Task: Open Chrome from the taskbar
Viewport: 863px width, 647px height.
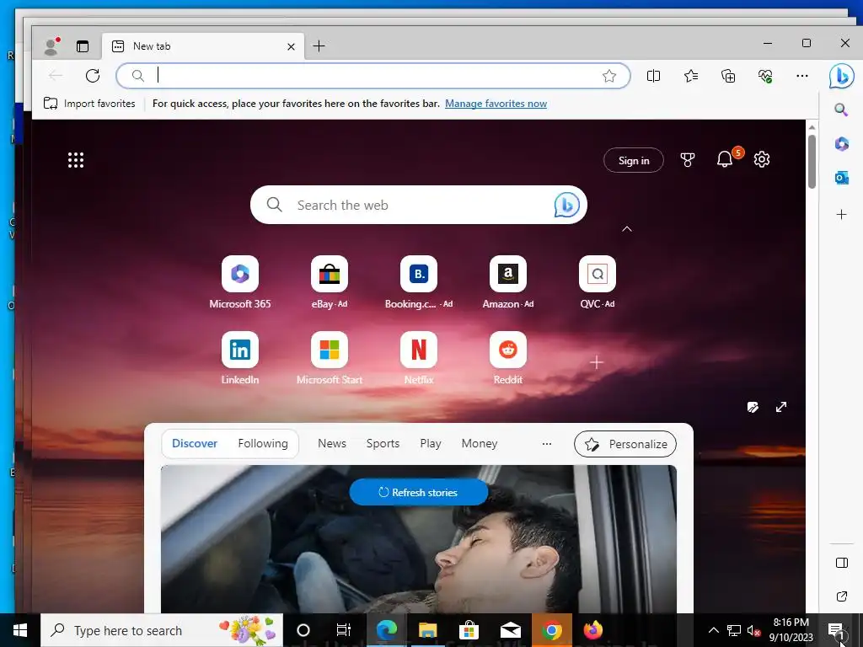Action: tap(551, 630)
